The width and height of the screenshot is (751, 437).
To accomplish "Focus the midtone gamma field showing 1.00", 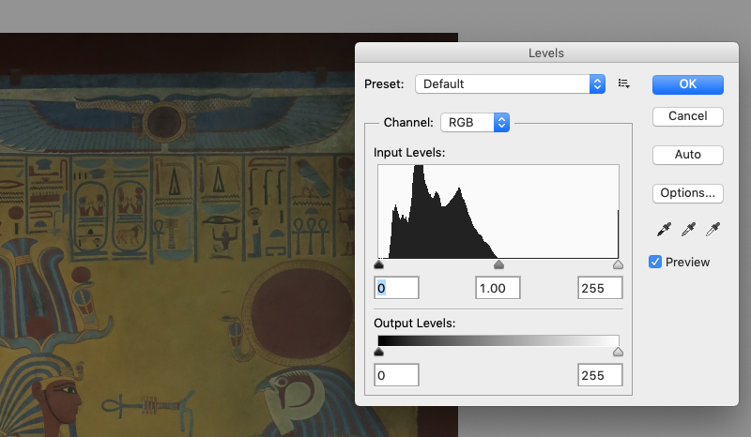I will [x=498, y=288].
